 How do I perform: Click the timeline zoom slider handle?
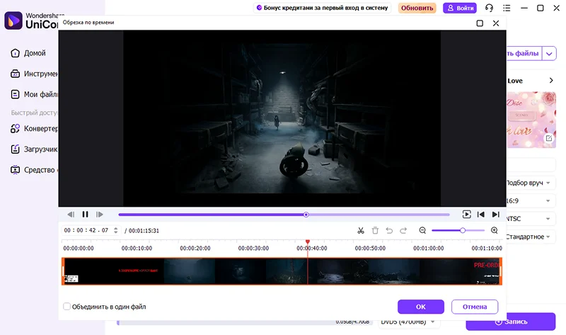coord(463,231)
